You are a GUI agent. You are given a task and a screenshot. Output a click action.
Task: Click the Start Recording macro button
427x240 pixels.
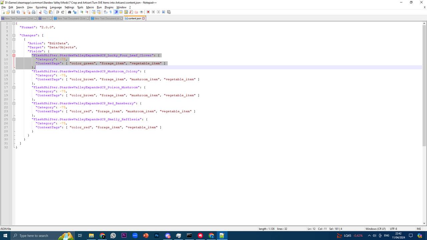click(x=148, y=12)
